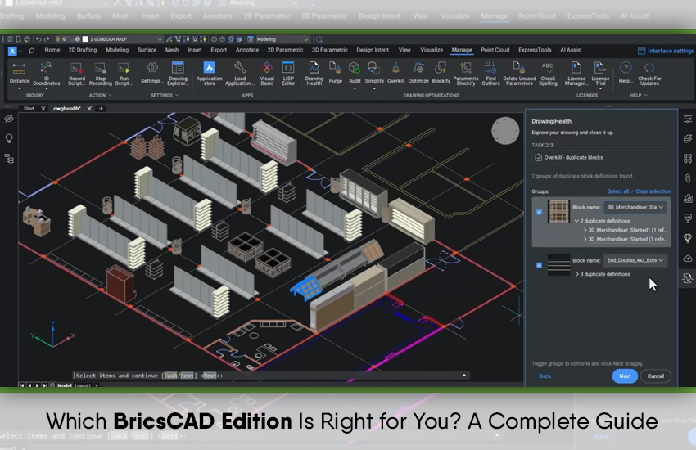Click the undo arrow in quick access toolbar
The image size is (696, 450).
[x=38, y=39]
